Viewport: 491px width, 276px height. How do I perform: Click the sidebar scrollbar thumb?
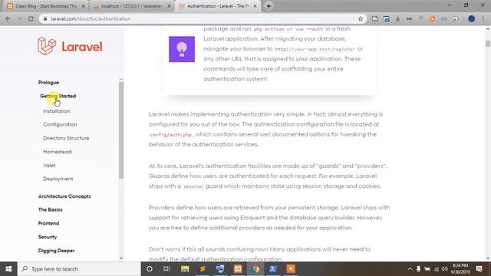click(x=121, y=130)
